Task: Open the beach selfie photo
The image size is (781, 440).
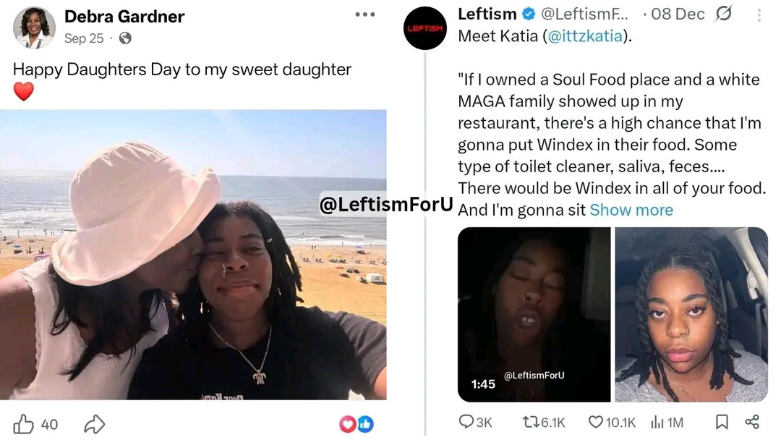Action: click(x=193, y=255)
